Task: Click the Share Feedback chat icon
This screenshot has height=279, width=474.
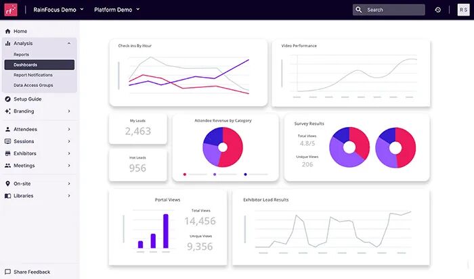Action: (x=8, y=272)
